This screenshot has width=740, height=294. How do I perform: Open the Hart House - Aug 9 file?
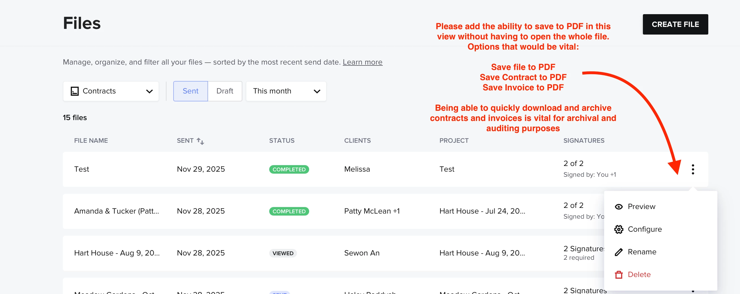(x=117, y=253)
